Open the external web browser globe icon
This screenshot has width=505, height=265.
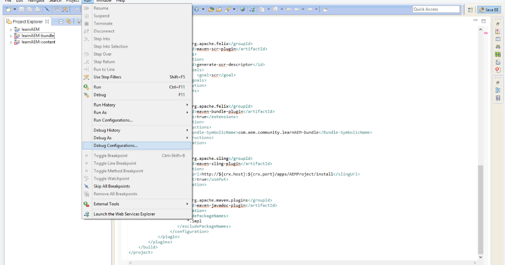pyautogui.click(x=242, y=9)
